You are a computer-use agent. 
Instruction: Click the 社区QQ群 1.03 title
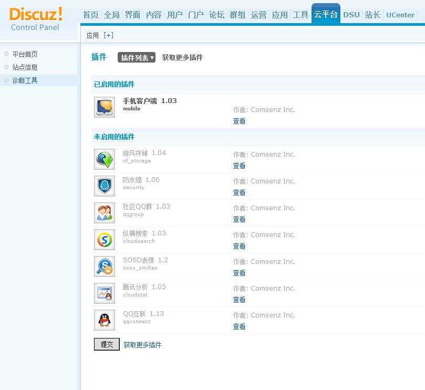click(x=147, y=207)
